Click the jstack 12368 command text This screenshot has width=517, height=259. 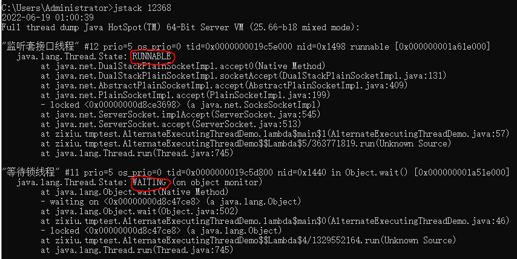(142, 8)
